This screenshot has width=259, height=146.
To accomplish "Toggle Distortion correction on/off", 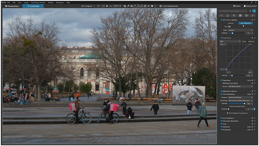I will 221,127.
